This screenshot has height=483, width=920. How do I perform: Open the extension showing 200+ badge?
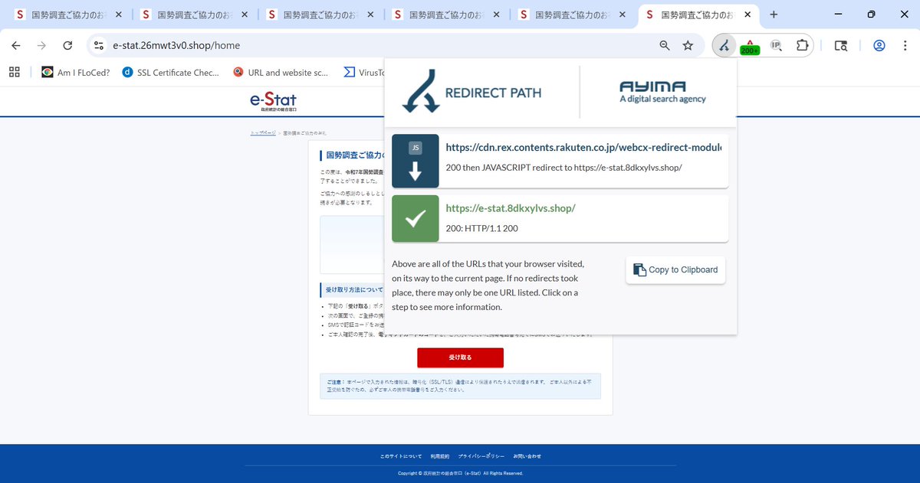(750, 46)
